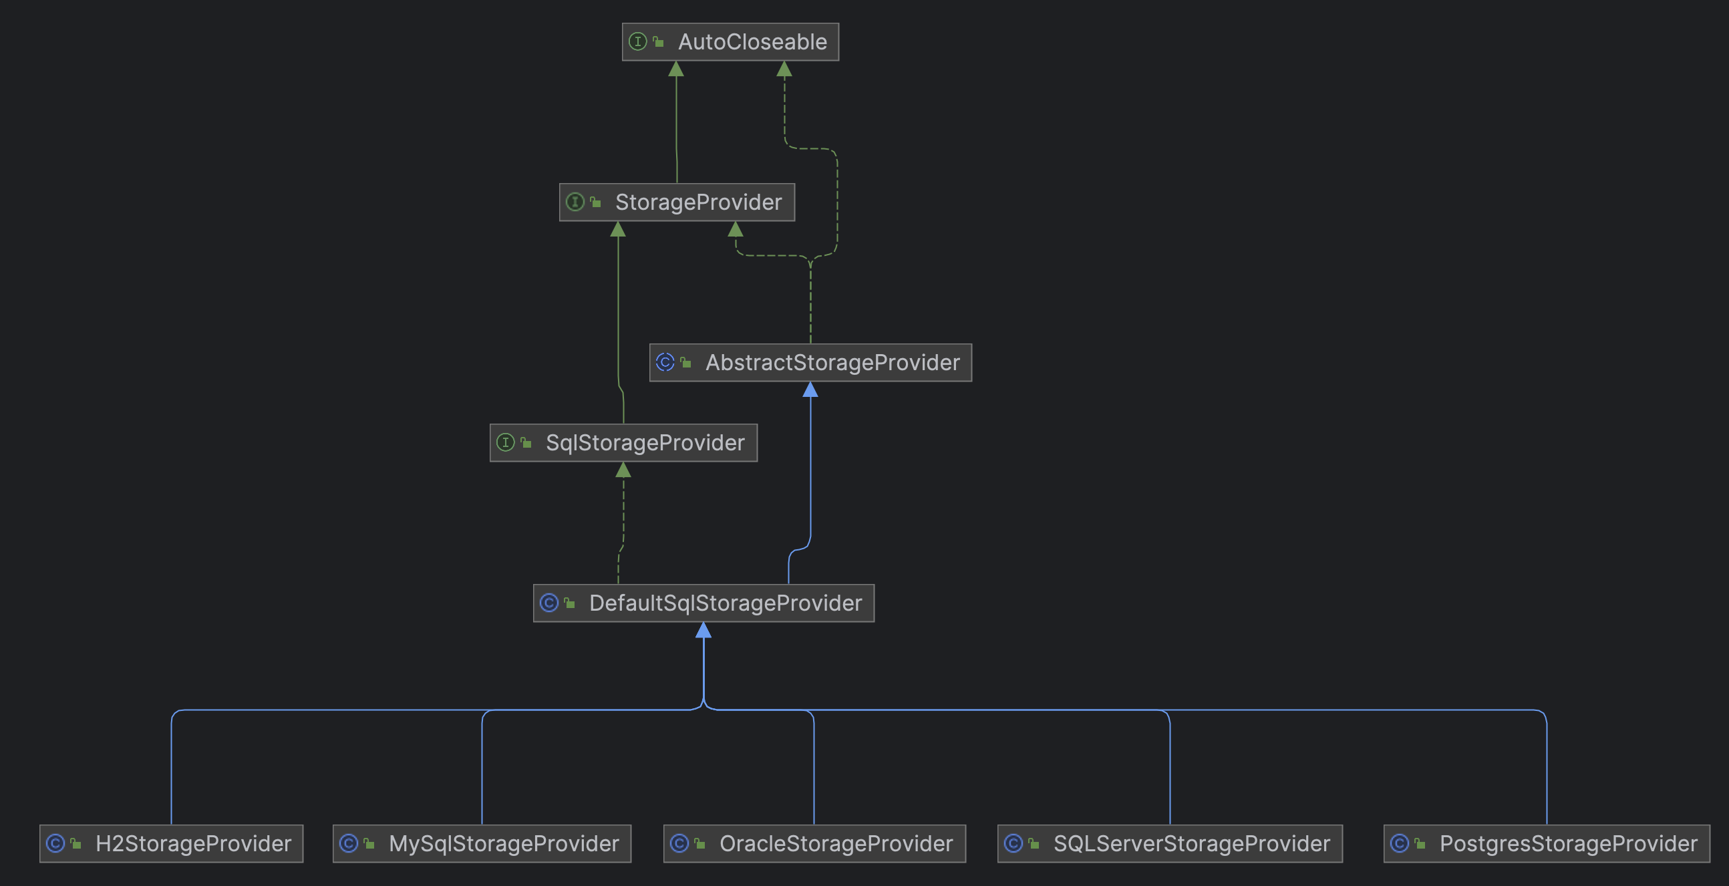Image resolution: width=1729 pixels, height=886 pixels.
Task: Select the MySqlStorageProvider node label
Action: 503,844
